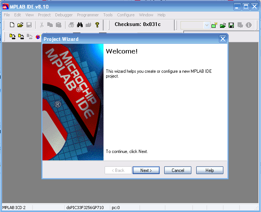Screen dimensions: 261x212
Task: Open the Project menu
Action: pyautogui.click(x=44, y=15)
